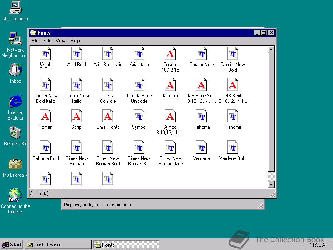
Task: Select the My Computer desktop icon
Action: tap(15, 11)
